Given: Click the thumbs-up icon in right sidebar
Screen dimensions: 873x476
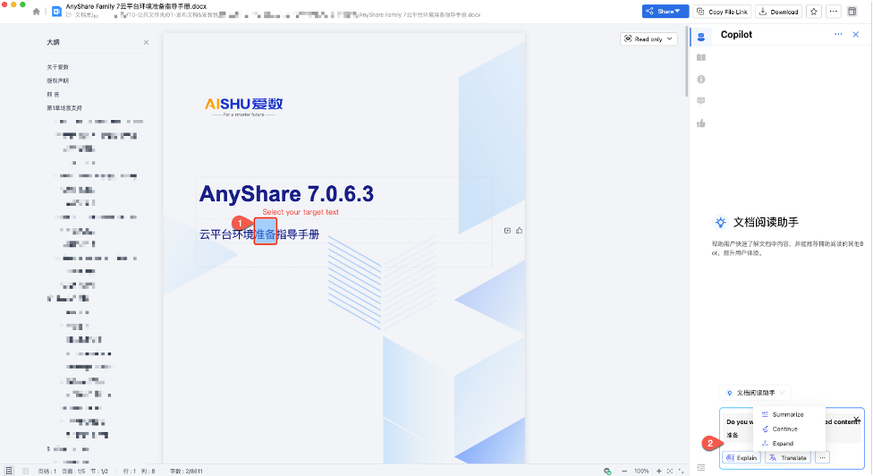Looking at the screenshot, I should 701,123.
